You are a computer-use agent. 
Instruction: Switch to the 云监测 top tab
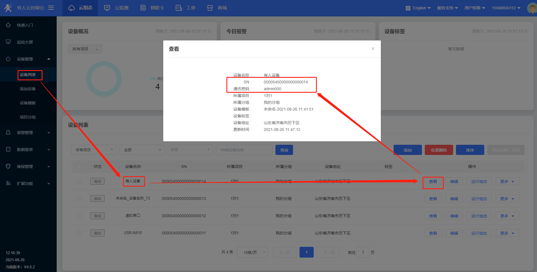[116, 8]
